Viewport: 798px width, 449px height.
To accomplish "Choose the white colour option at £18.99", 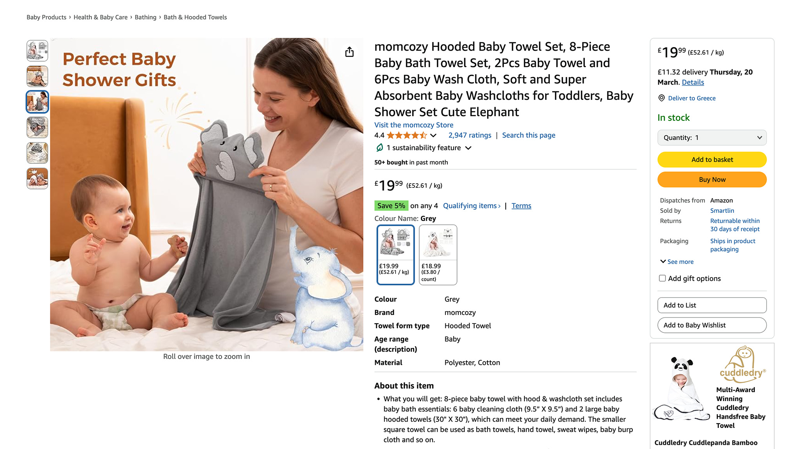I will [x=438, y=255].
